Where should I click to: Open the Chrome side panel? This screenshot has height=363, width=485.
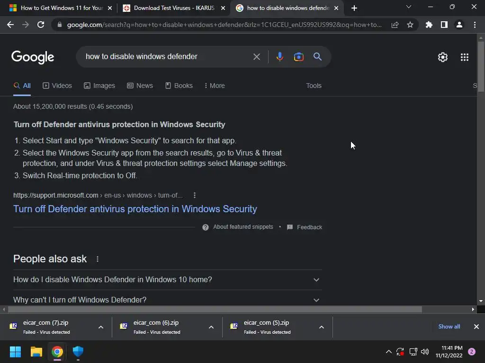(x=444, y=25)
